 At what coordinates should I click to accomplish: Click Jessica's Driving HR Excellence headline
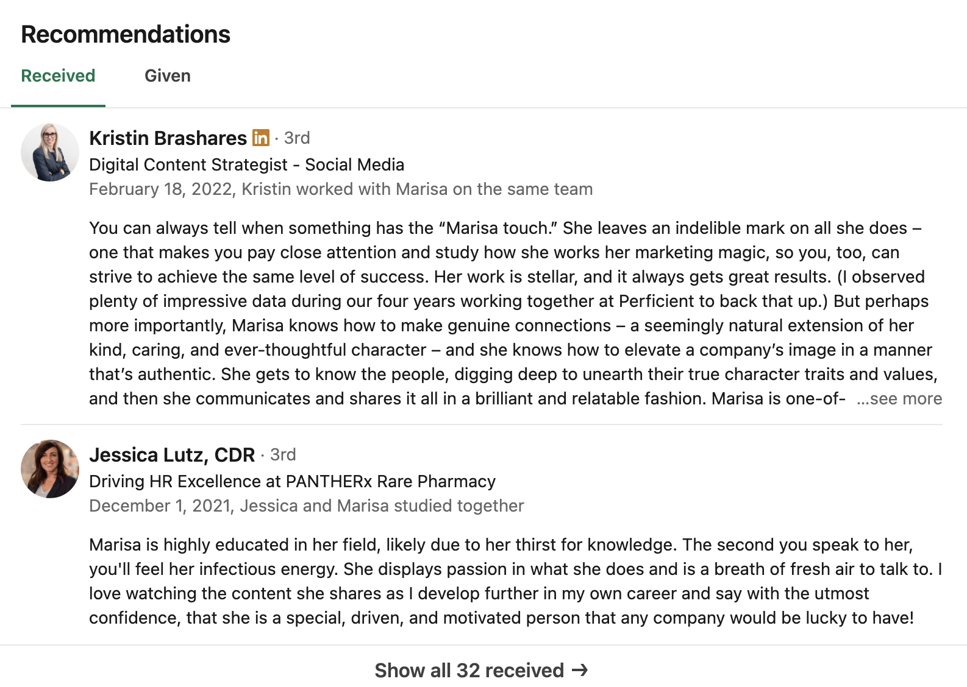292,482
